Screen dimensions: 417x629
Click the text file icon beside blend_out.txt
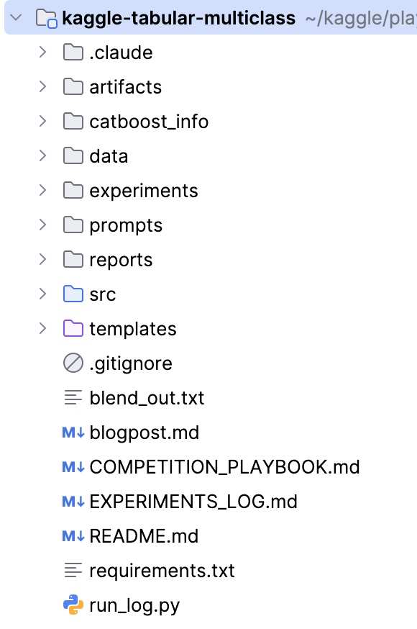[73, 397]
